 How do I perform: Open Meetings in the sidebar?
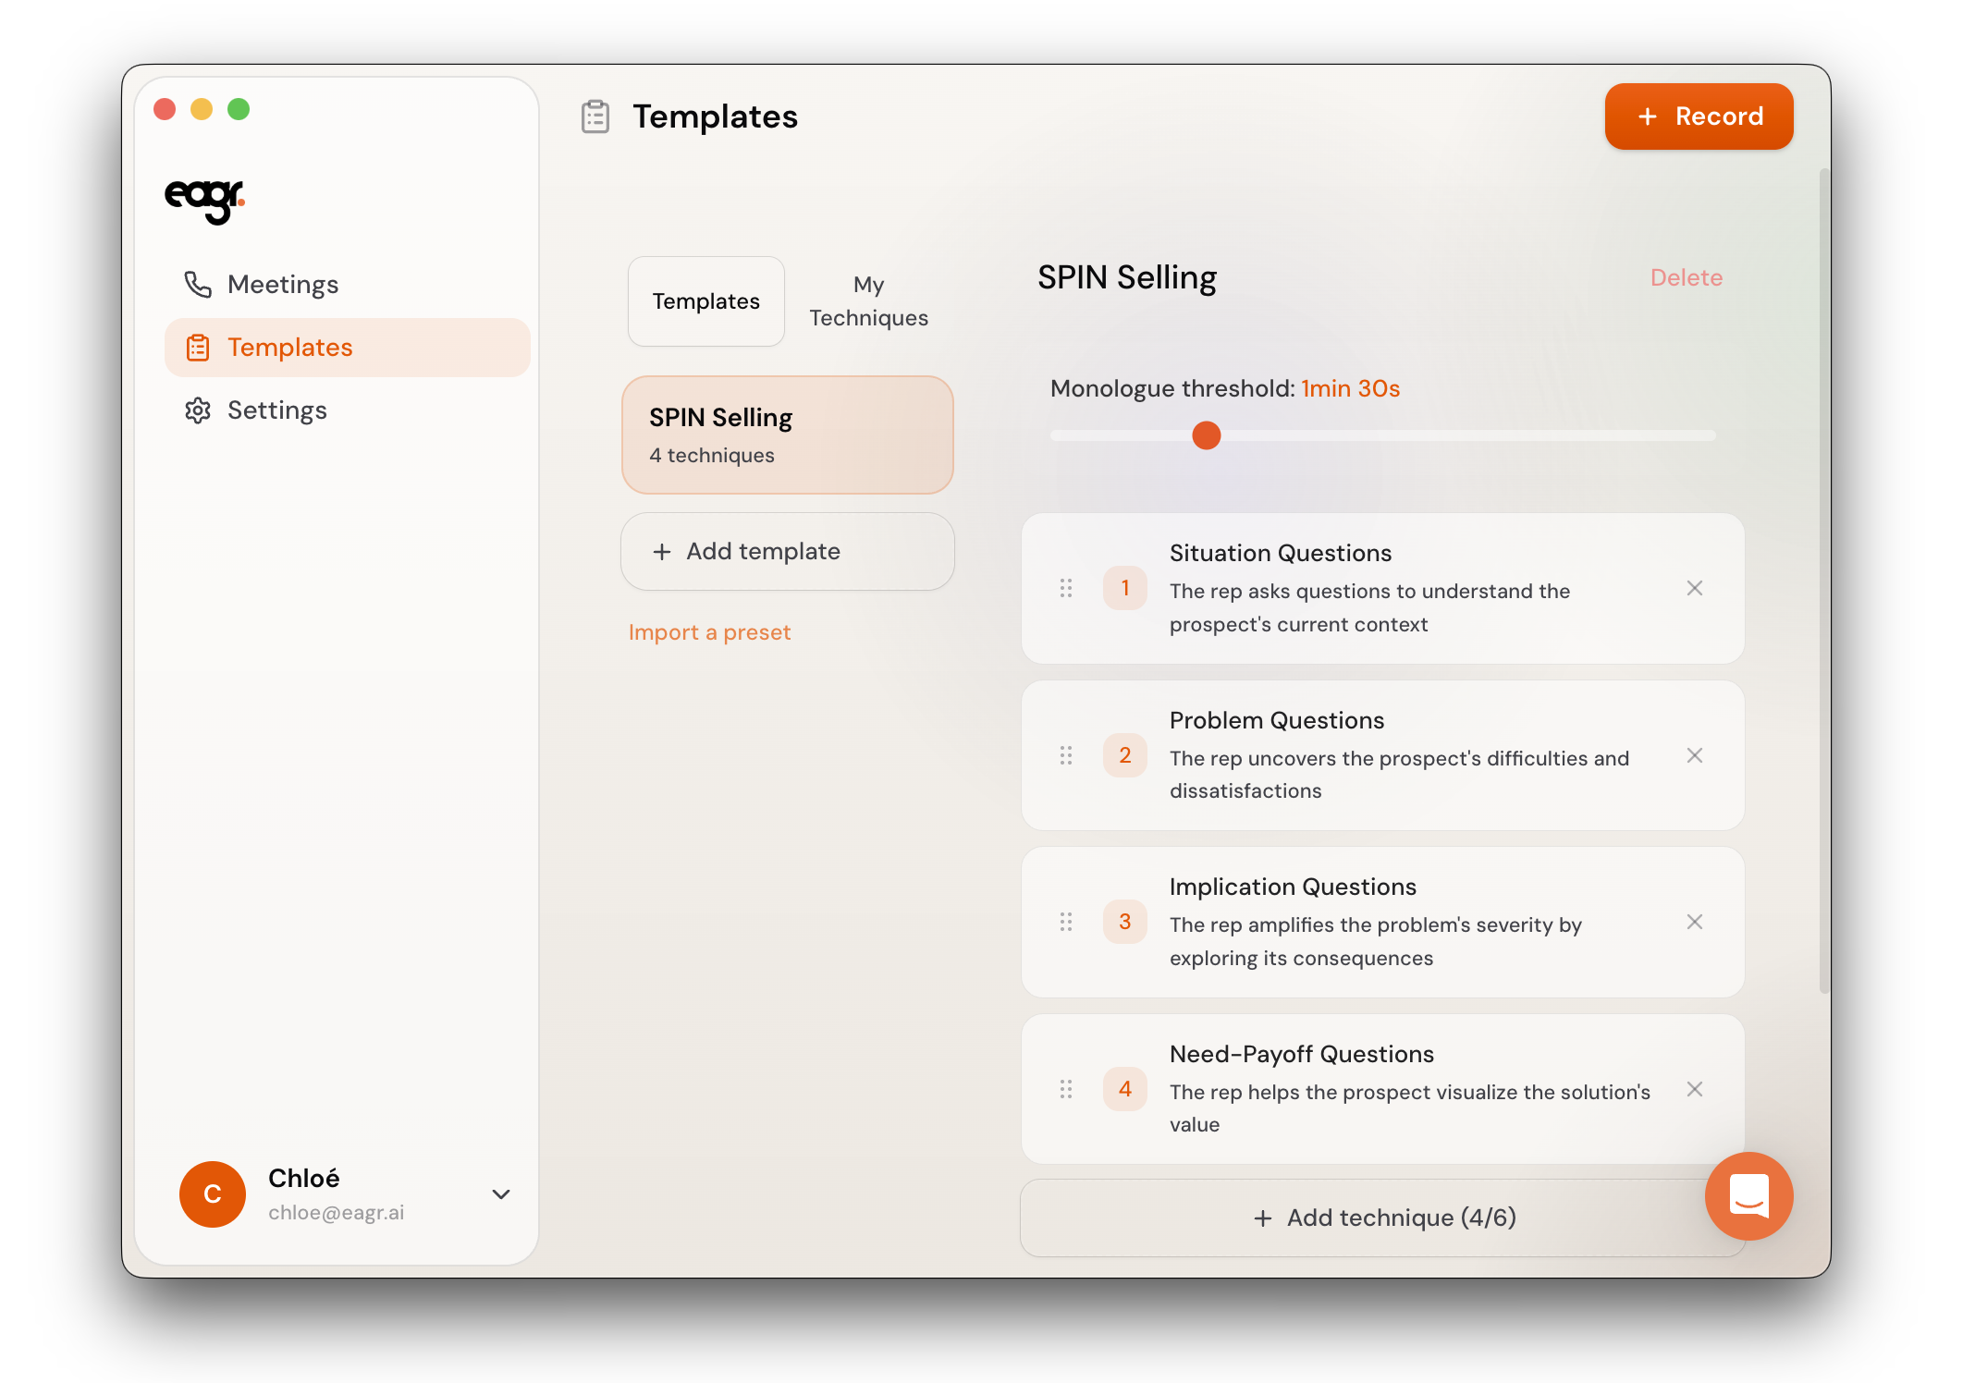(x=283, y=285)
